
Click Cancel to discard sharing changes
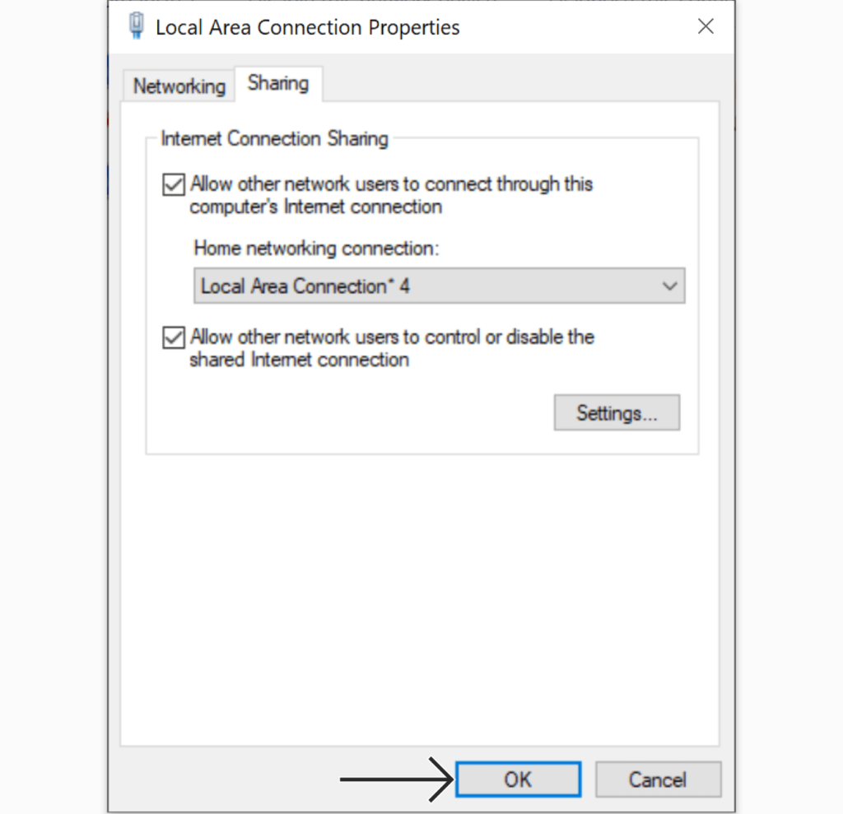tap(658, 779)
